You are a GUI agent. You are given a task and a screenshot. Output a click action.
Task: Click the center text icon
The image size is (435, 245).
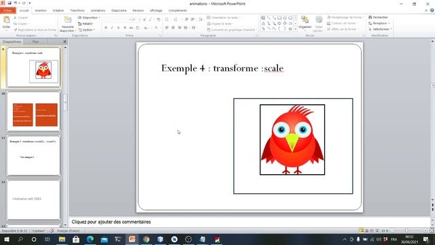[x=173, y=28]
